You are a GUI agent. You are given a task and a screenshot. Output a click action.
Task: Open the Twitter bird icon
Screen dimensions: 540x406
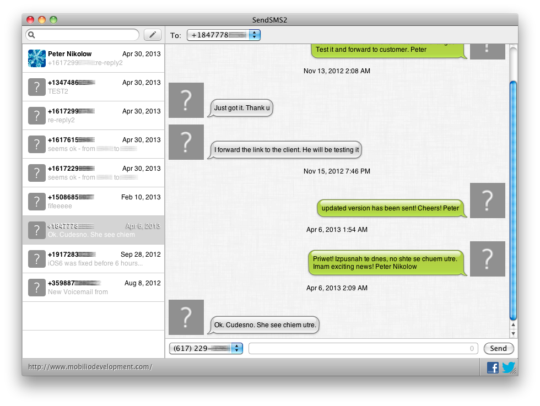pos(508,367)
